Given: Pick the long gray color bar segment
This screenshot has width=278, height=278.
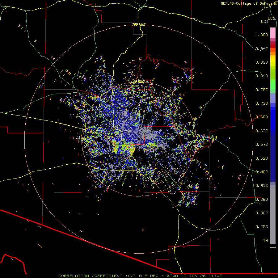Looking at the screenshot, I should coord(273,215).
